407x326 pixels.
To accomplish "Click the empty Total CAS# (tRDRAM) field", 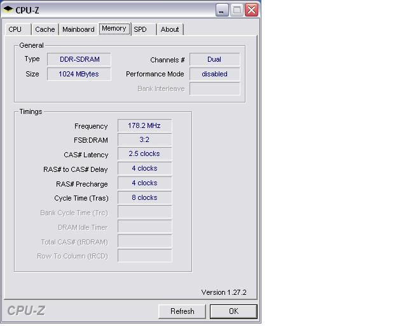I will [x=144, y=241].
